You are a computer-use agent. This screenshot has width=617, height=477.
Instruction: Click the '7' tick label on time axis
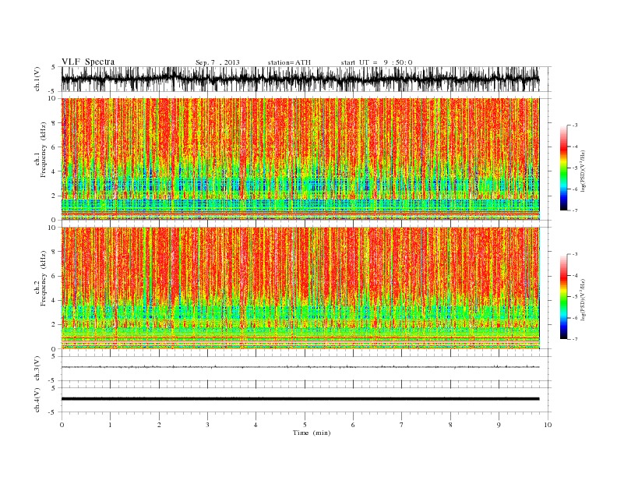(402, 425)
